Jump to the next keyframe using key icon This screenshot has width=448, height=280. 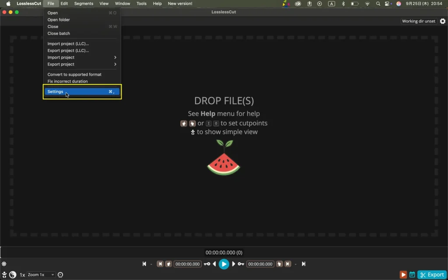(x=241, y=264)
